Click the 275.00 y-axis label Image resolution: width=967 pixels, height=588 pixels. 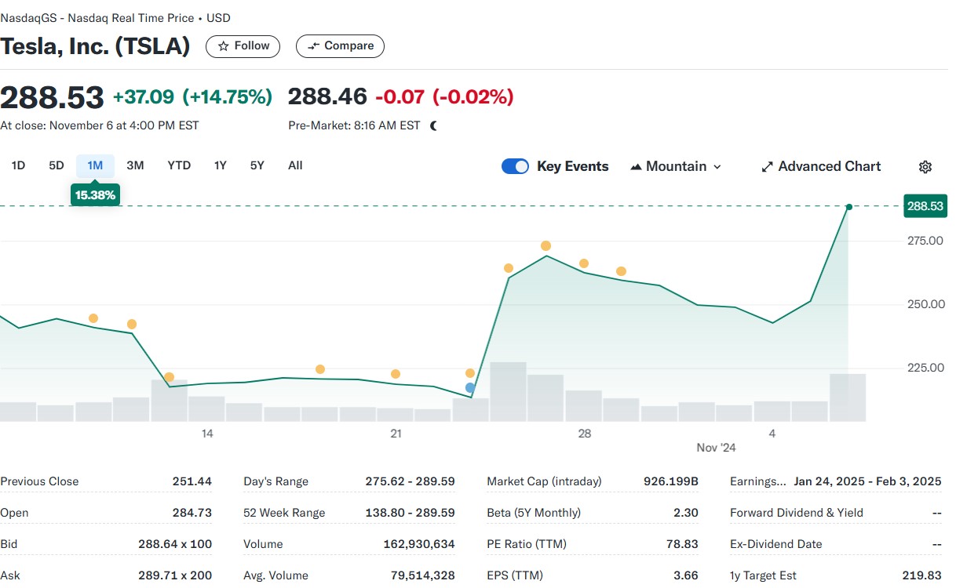pyautogui.click(x=925, y=241)
